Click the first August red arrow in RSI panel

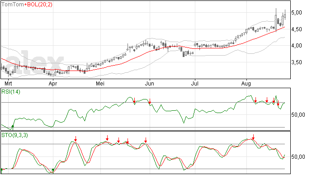[x=255, y=100]
